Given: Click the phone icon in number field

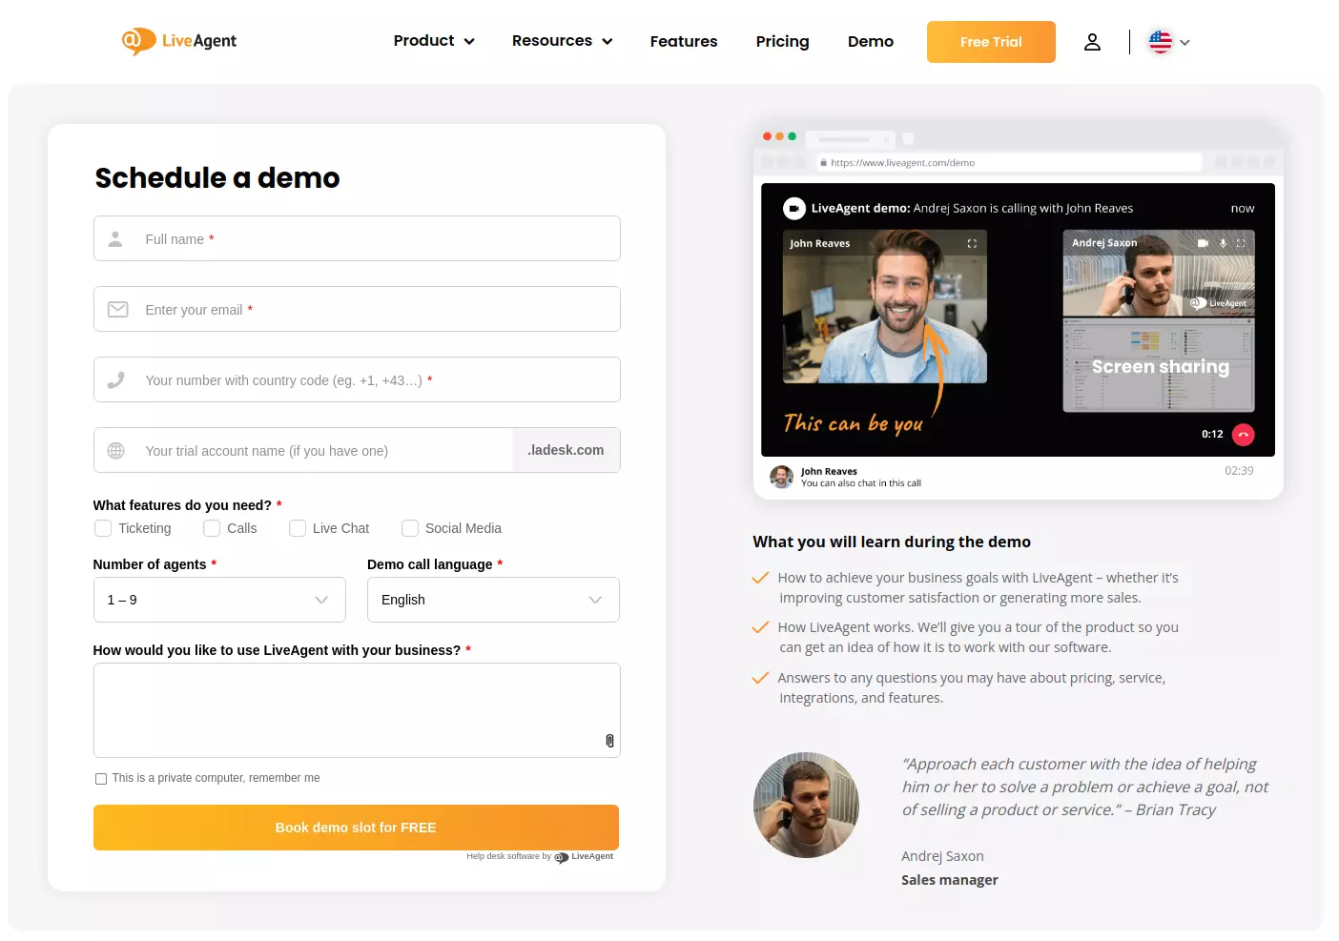Looking at the screenshot, I should tap(116, 378).
